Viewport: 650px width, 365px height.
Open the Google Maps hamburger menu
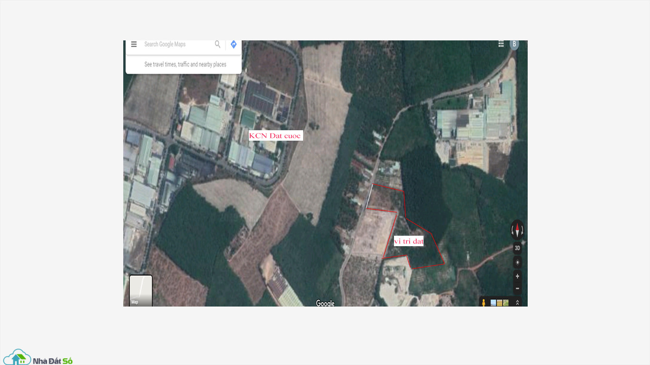click(x=134, y=44)
